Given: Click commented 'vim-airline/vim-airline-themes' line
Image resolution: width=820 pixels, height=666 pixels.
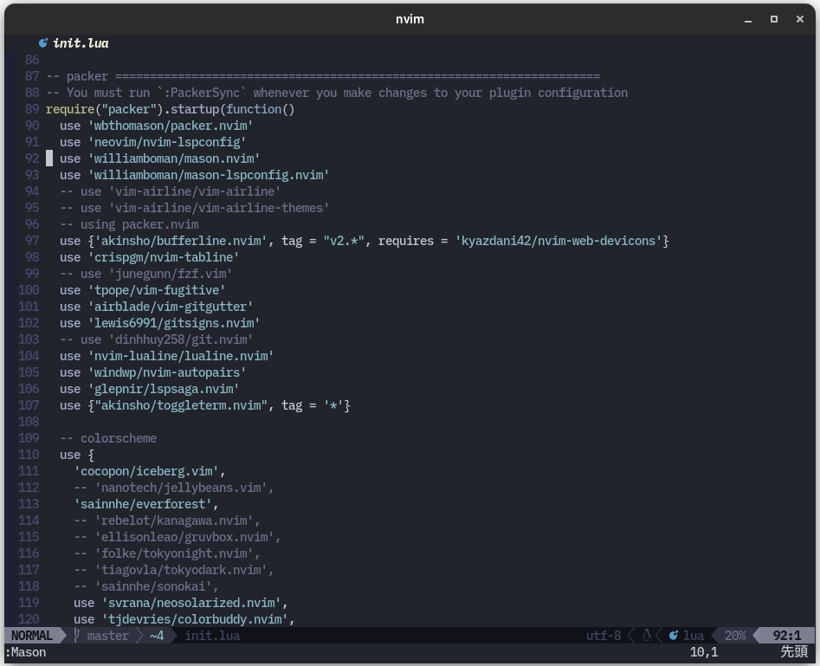Looking at the screenshot, I should [195, 208].
